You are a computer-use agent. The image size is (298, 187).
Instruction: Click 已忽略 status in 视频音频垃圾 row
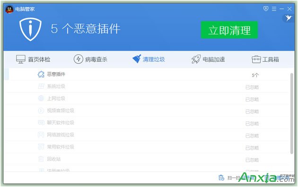coord(252,111)
